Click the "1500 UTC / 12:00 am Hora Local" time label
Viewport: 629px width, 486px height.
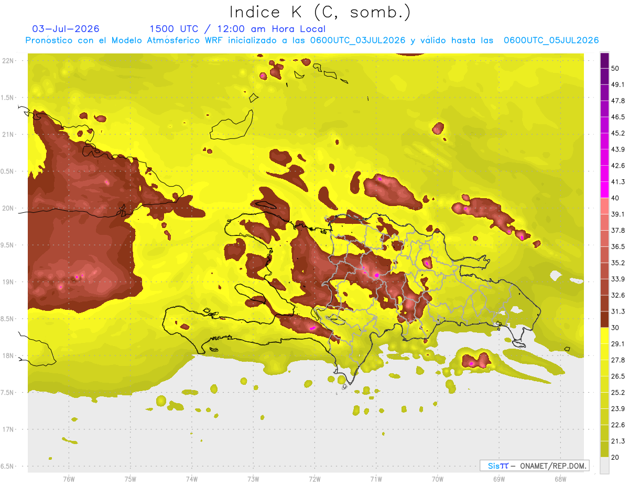pos(237,29)
